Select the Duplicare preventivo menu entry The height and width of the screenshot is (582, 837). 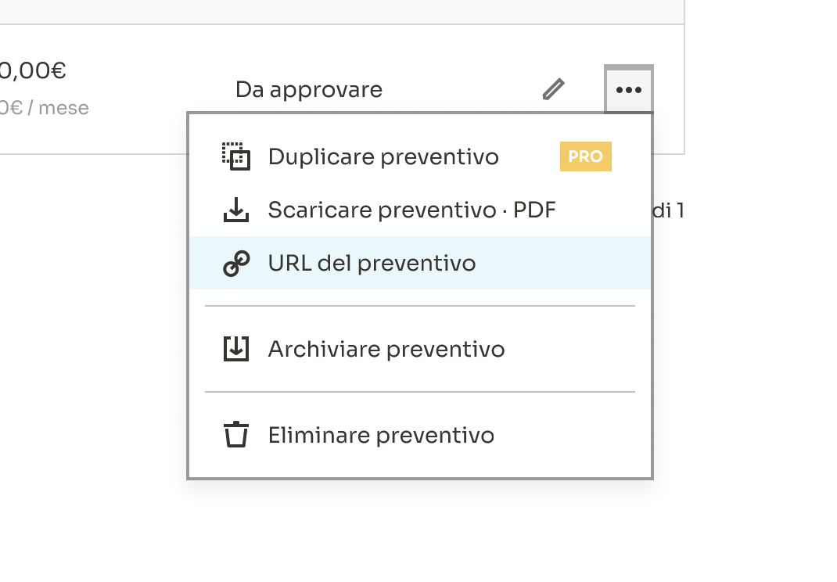pyautogui.click(x=383, y=156)
